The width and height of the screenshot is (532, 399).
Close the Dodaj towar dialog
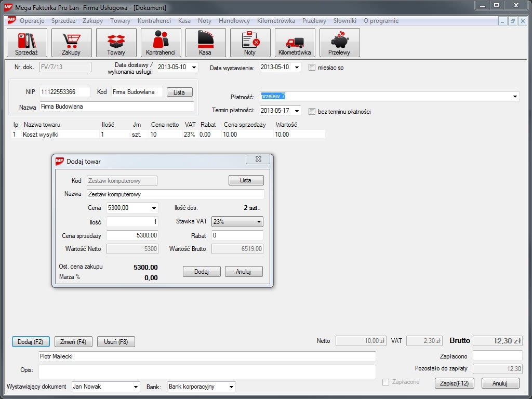pyautogui.click(x=258, y=159)
